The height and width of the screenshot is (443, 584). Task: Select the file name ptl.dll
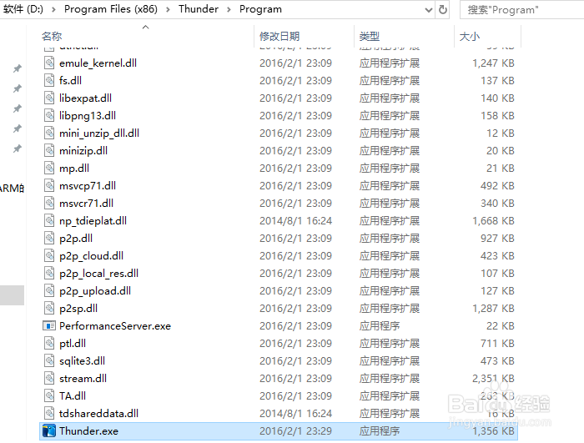point(73,343)
